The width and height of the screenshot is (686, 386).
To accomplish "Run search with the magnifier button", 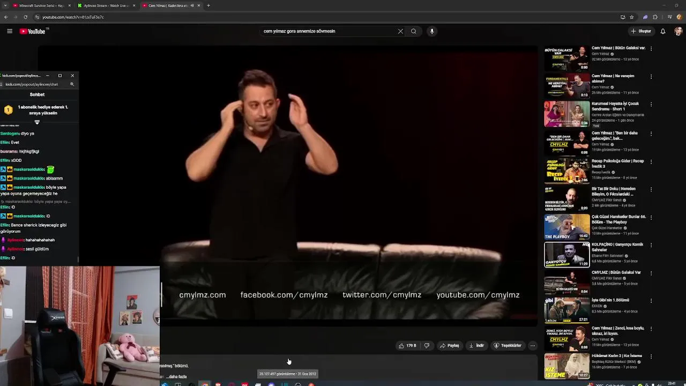I will tap(414, 31).
